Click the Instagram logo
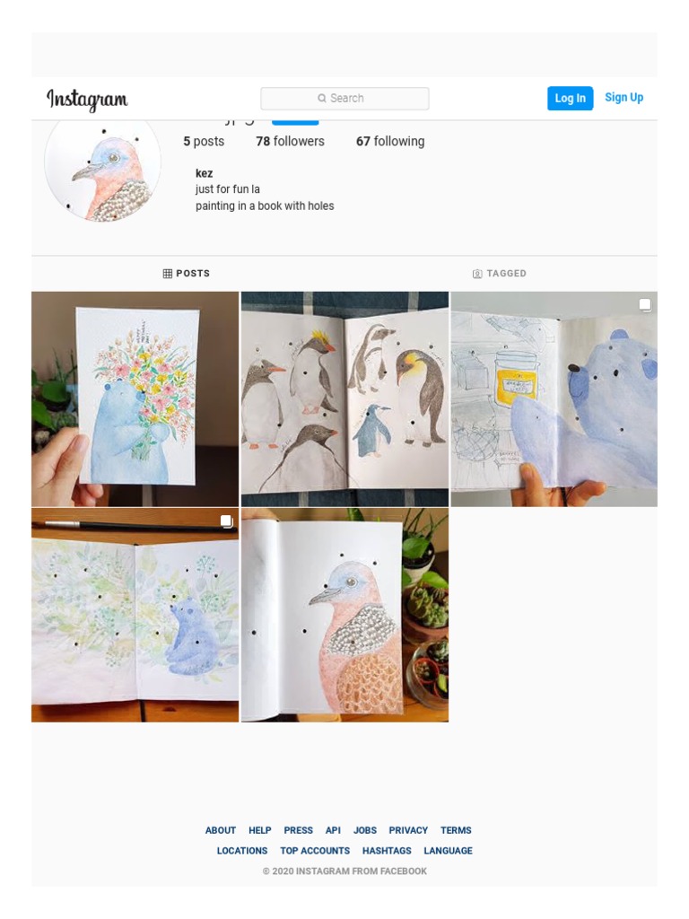 (x=87, y=100)
